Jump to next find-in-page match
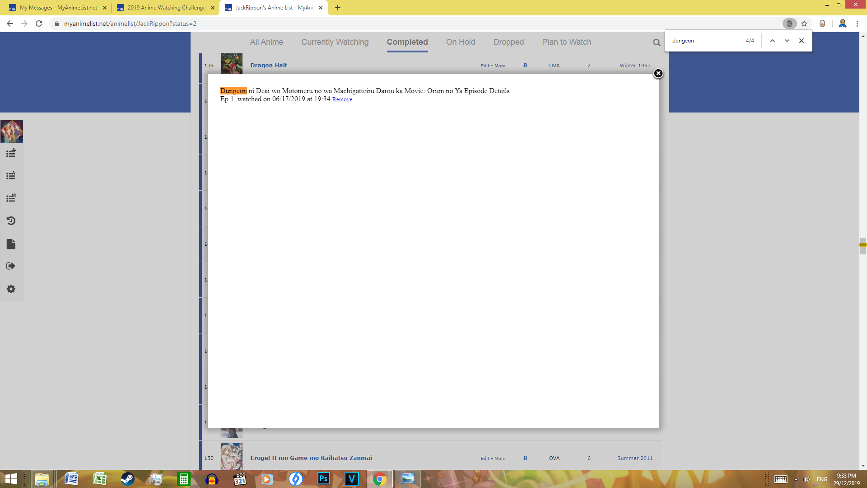The height and width of the screenshot is (488, 867). click(x=787, y=41)
